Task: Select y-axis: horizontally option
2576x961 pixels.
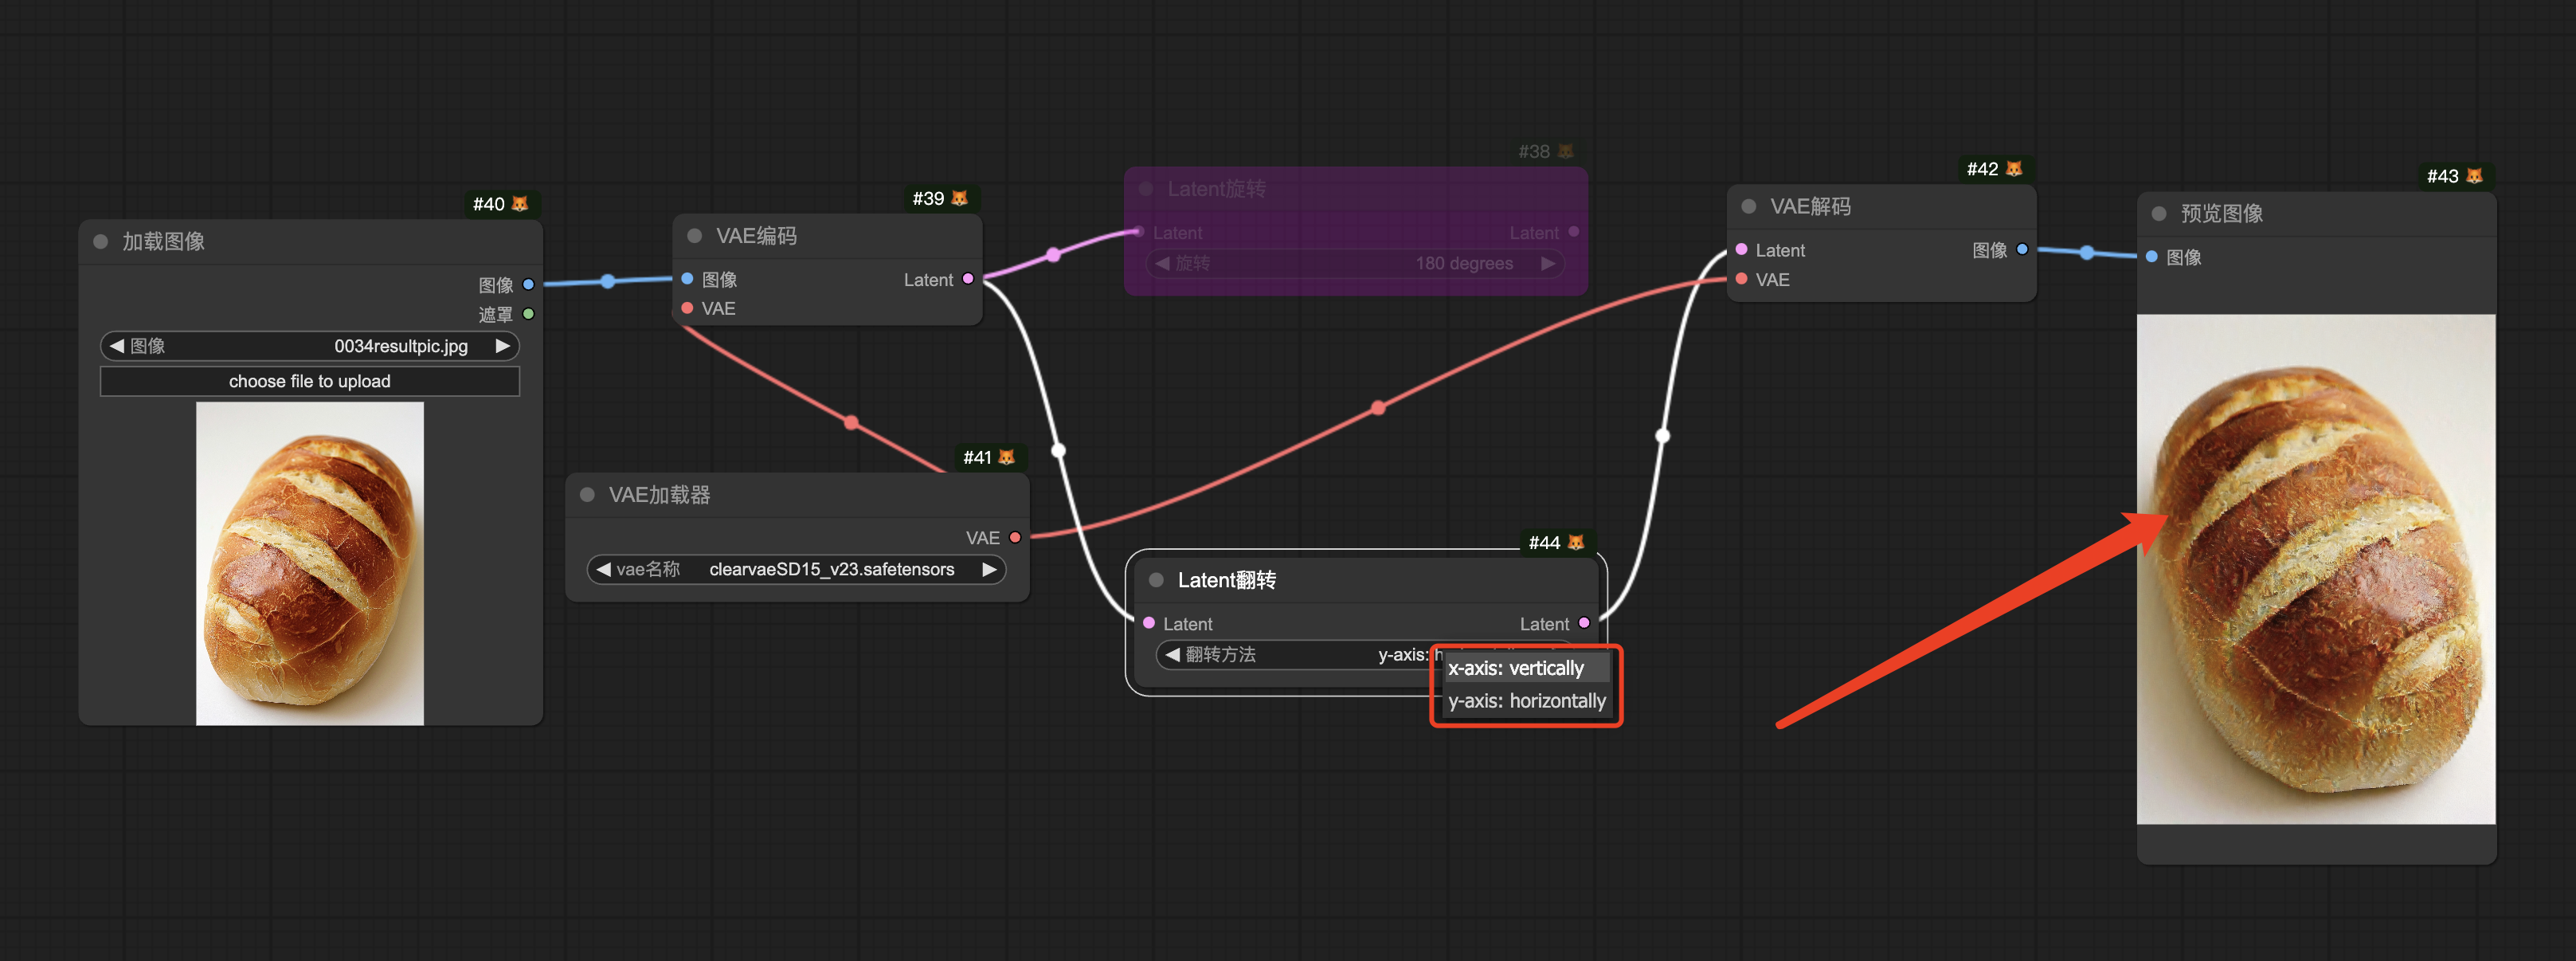Action: [x=1526, y=701]
